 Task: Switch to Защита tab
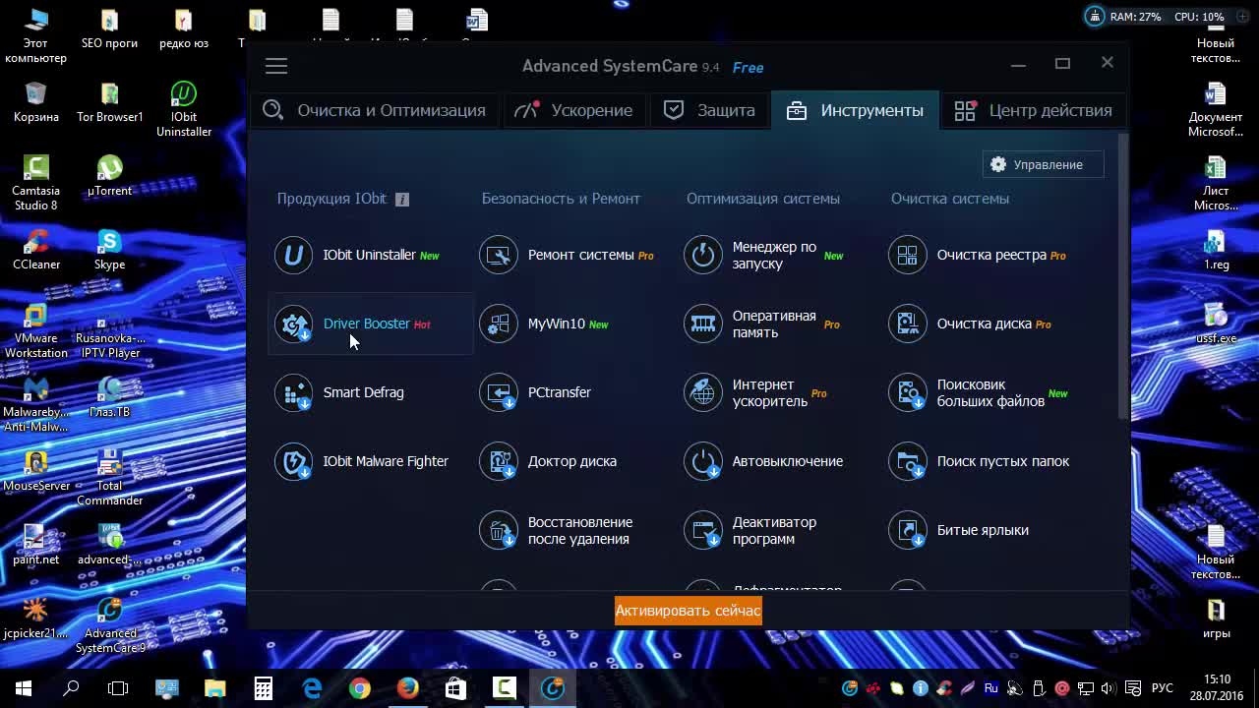coord(709,110)
